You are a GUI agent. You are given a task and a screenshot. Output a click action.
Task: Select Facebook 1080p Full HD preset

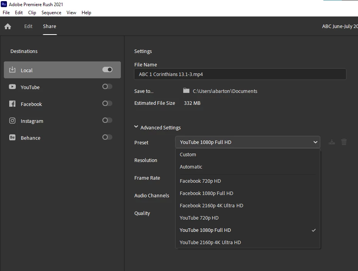click(248, 193)
